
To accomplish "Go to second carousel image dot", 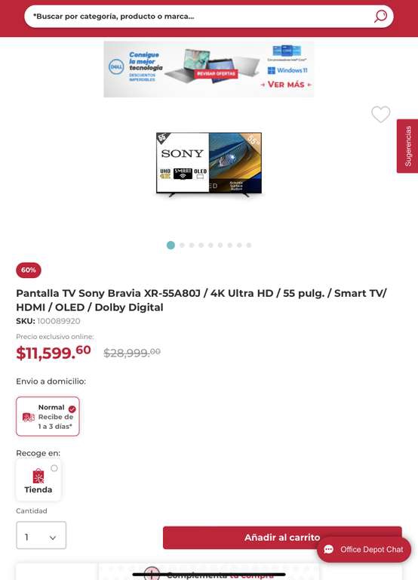I will click(x=182, y=245).
